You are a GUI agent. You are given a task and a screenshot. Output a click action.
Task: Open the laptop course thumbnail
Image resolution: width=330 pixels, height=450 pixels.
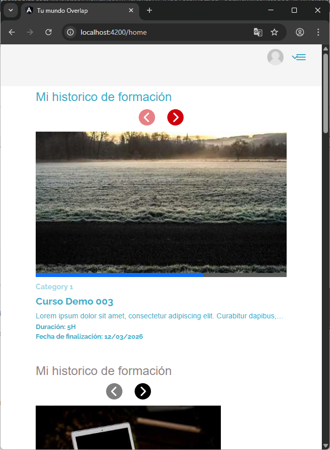pos(128,428)
